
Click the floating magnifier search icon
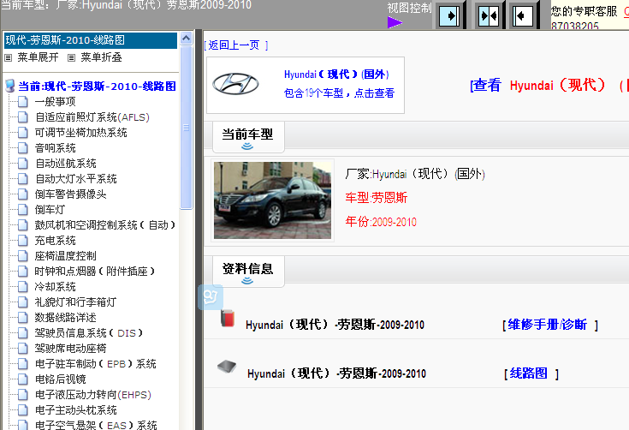(211, 297)
